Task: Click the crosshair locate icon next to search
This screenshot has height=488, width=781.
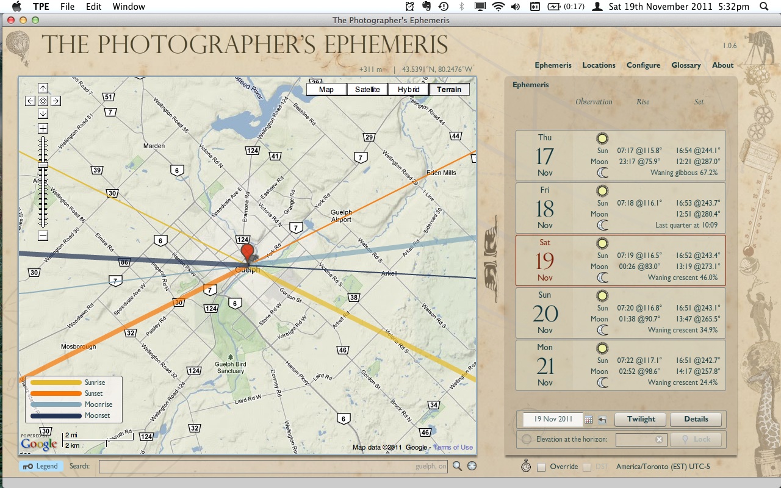Action: pyautogui.click(x=472, y=467)
